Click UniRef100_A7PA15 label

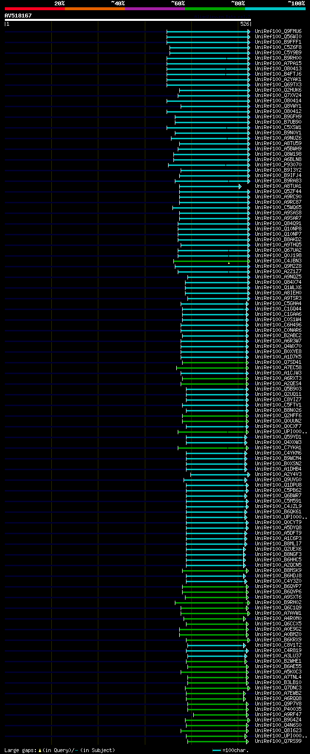pos(278,64)
